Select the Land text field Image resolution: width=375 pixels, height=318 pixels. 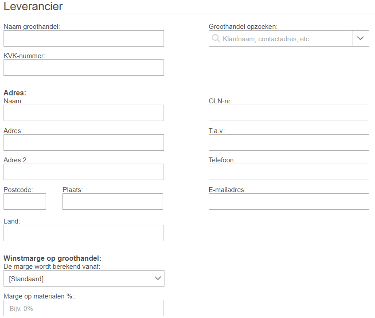[x=84, y=233]
